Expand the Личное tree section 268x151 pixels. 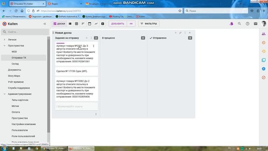5,39
